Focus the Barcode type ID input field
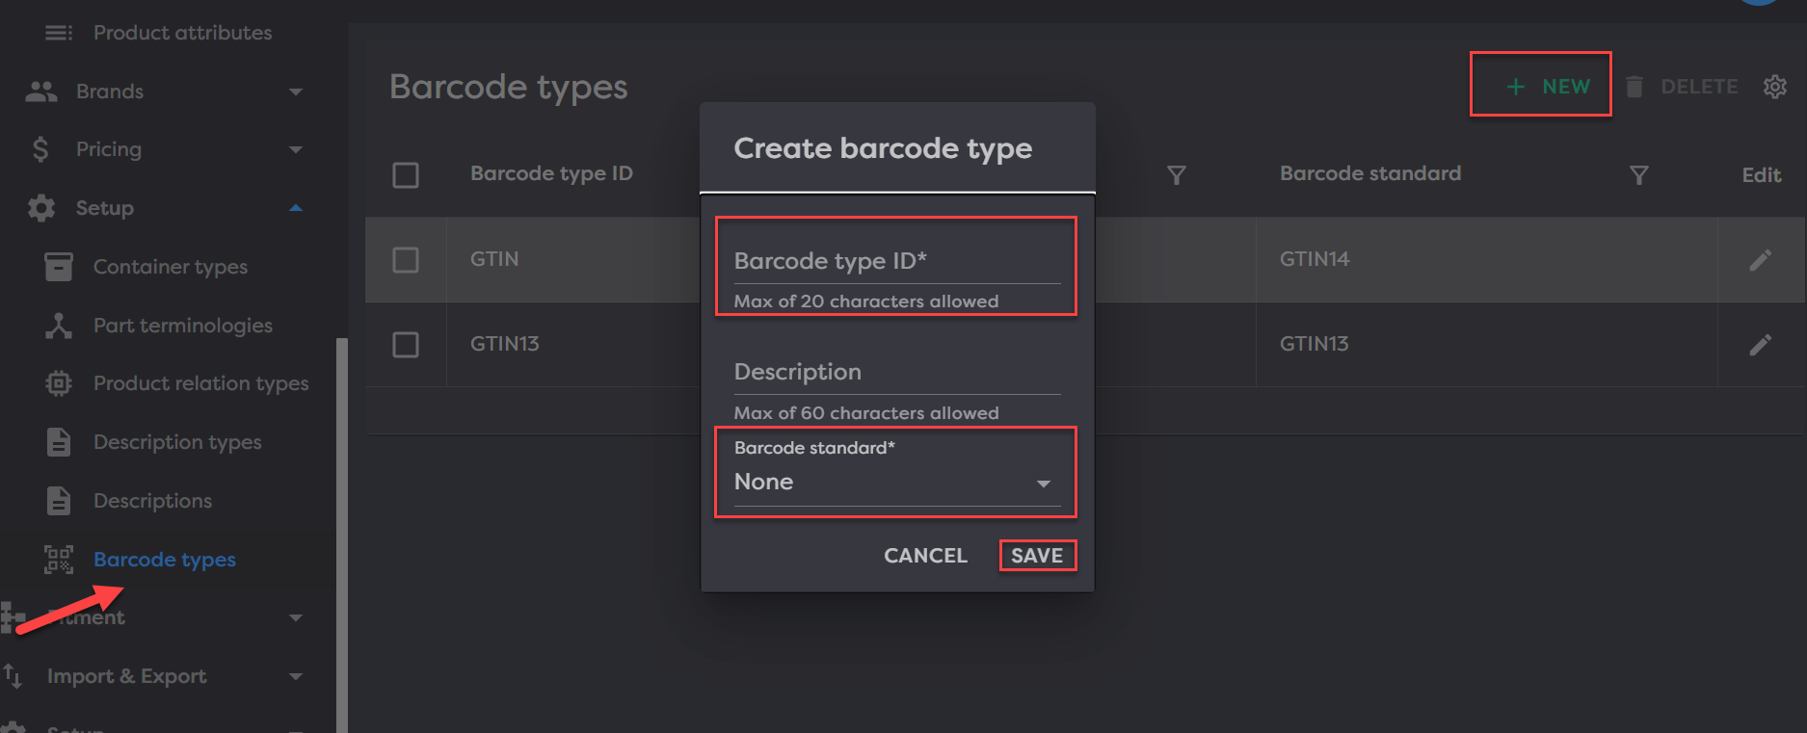Viewport: 1807px width, 733px height. (896, 262)
